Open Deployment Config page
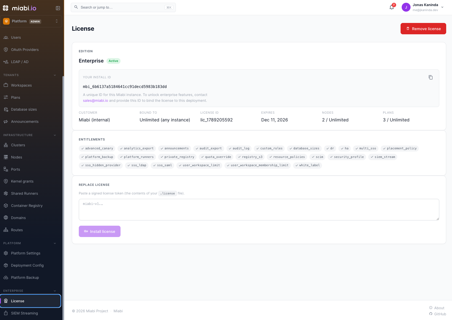The width and height of the screenshot is (452, 320). (x=30, y=265)
